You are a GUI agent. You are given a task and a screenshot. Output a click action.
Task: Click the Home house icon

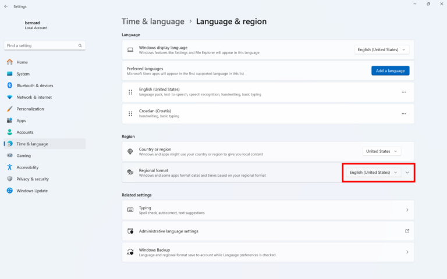pos(10,62)
